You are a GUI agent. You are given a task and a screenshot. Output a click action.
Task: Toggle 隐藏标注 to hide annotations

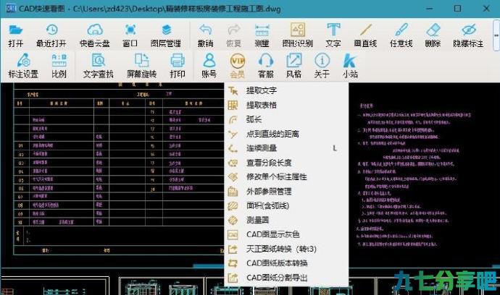(468, 35)
